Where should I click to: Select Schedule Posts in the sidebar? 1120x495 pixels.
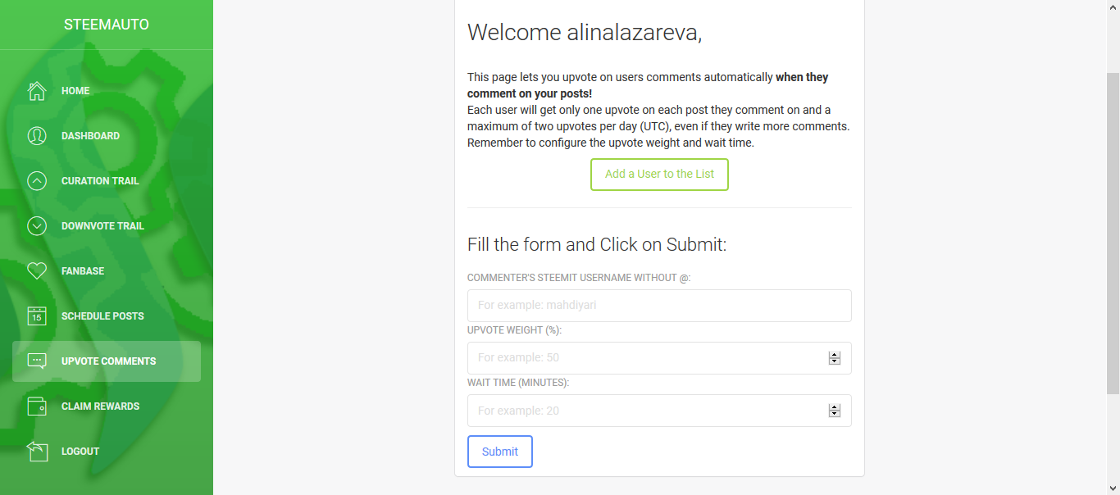point(102,316)
